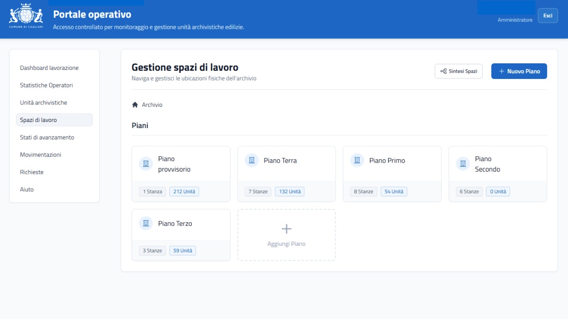Viewport: 568px width, 319px height.
Task: Open the Piano Terzo floor
Action: [x=181, y=235]
